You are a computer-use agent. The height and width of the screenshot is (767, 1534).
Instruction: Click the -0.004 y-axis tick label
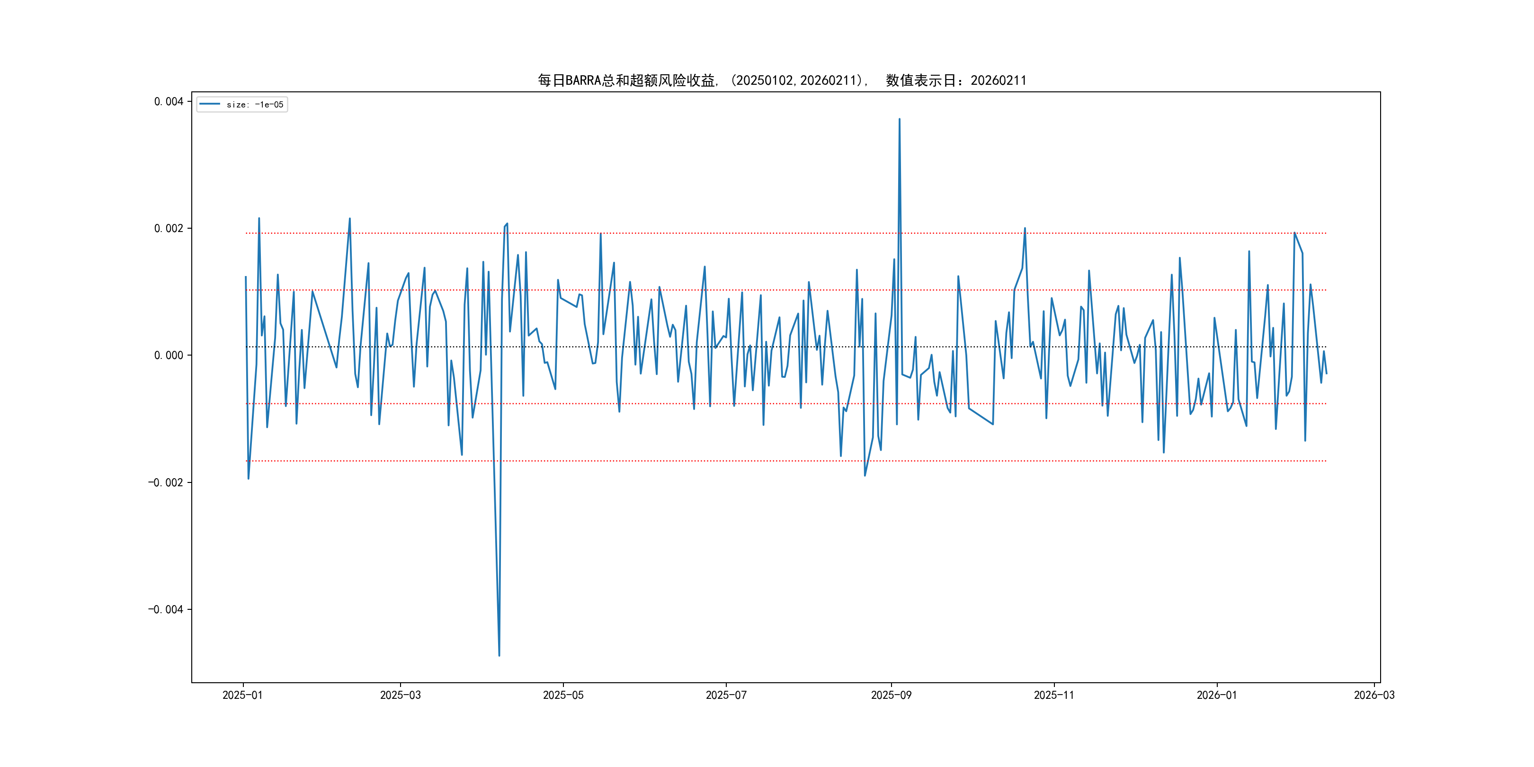tap(166, 609)
